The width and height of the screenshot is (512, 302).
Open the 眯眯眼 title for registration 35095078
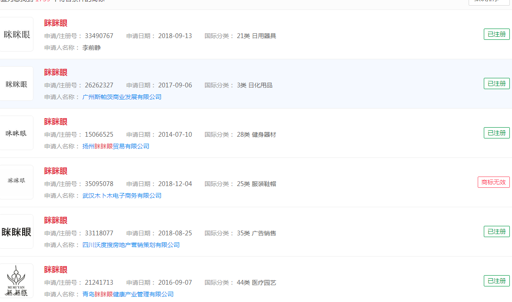(56, 171)
